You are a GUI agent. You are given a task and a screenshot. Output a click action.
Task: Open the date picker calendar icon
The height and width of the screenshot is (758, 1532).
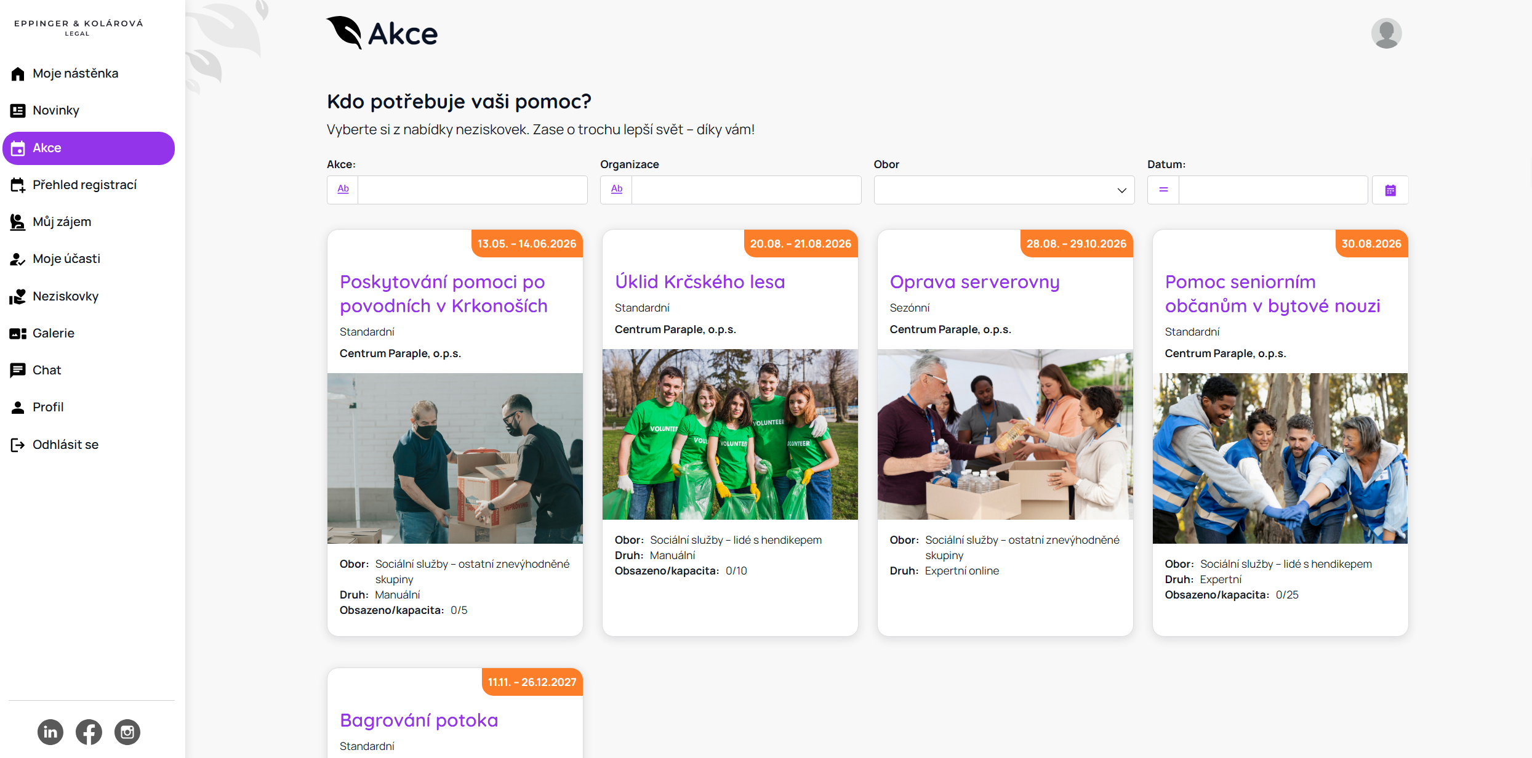point(1390,190)
